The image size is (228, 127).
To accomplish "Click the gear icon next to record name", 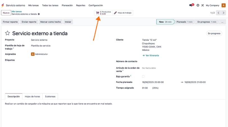I will (x=39, y=14).
